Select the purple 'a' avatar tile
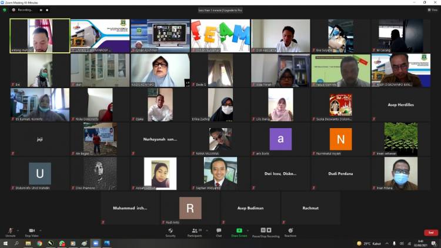This screenshot has height=248, width=441. click(x=280, y=139)
